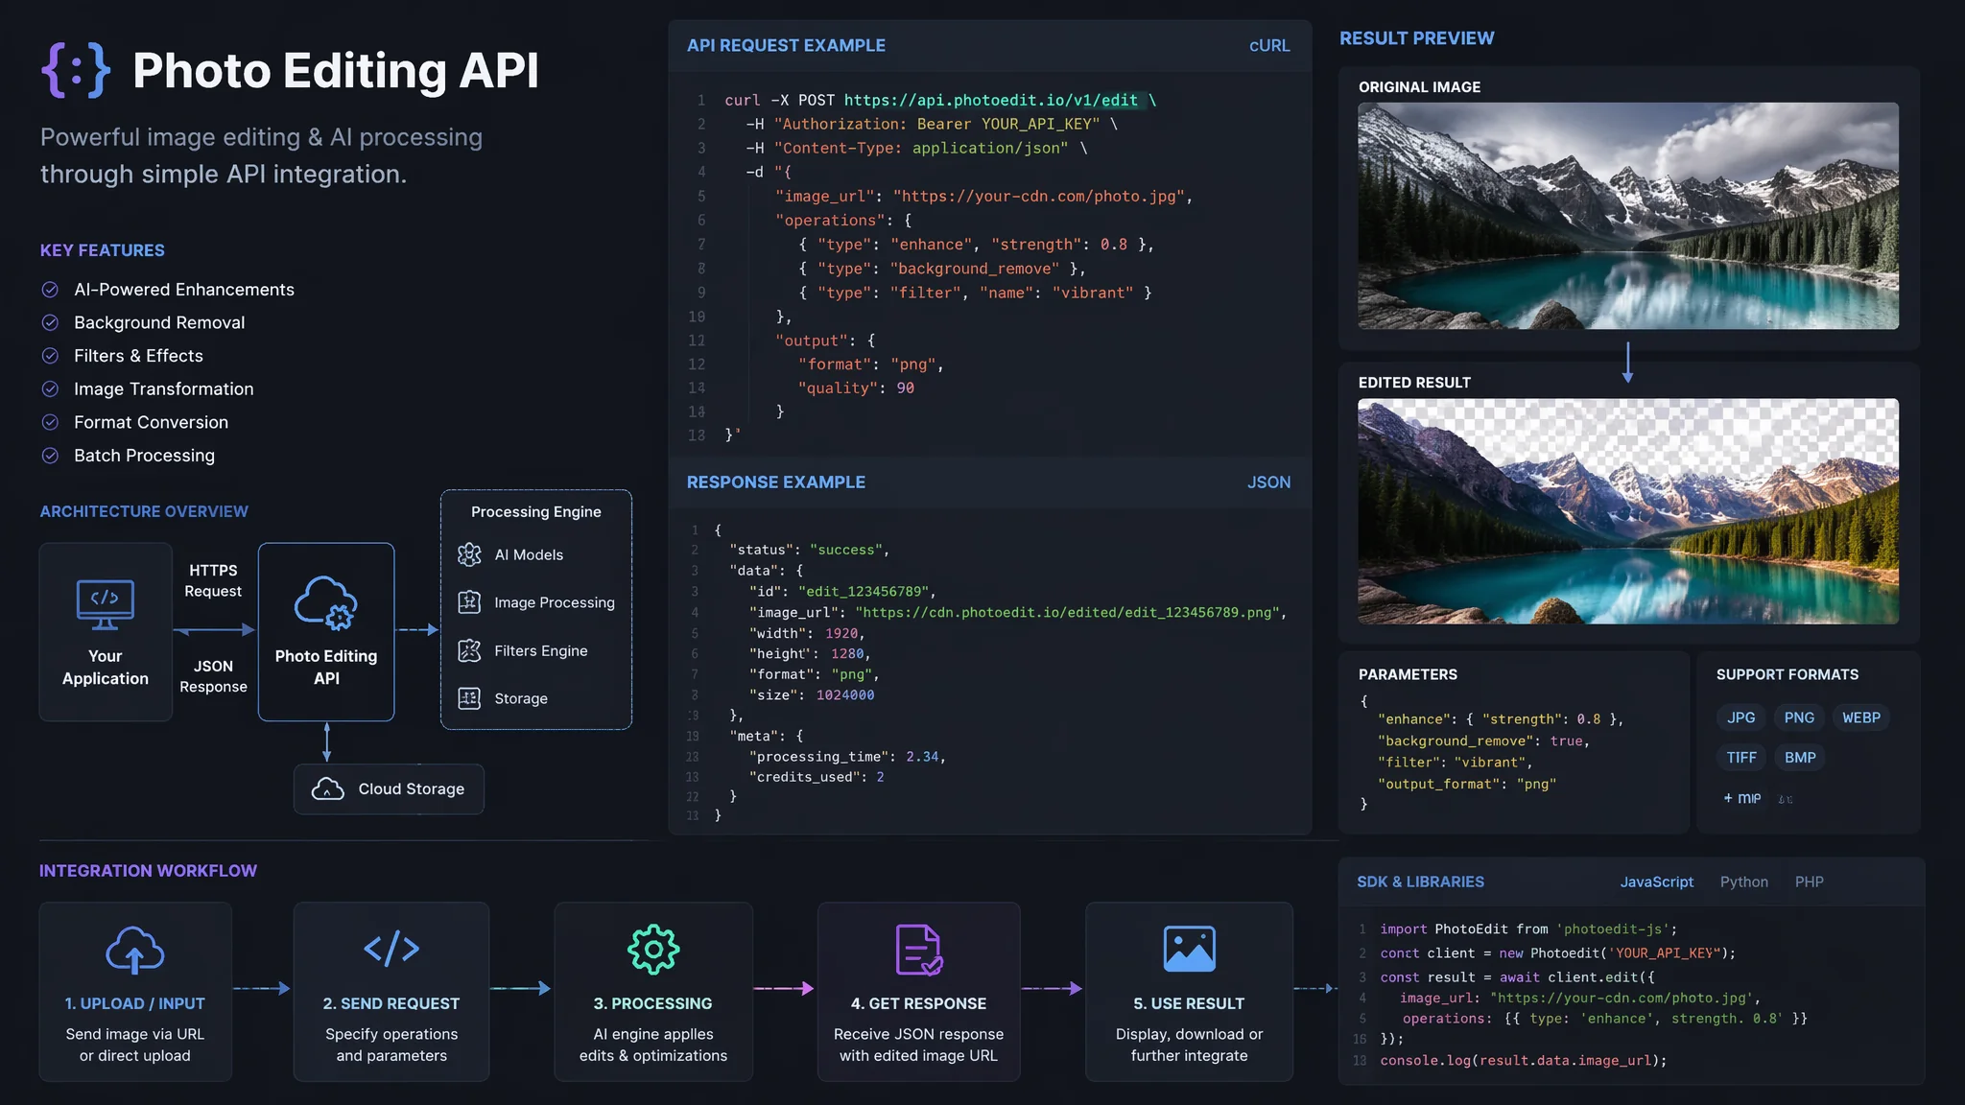Click the JPG format badge
1965x1105 pixels.
click(x=1740, y=717)
